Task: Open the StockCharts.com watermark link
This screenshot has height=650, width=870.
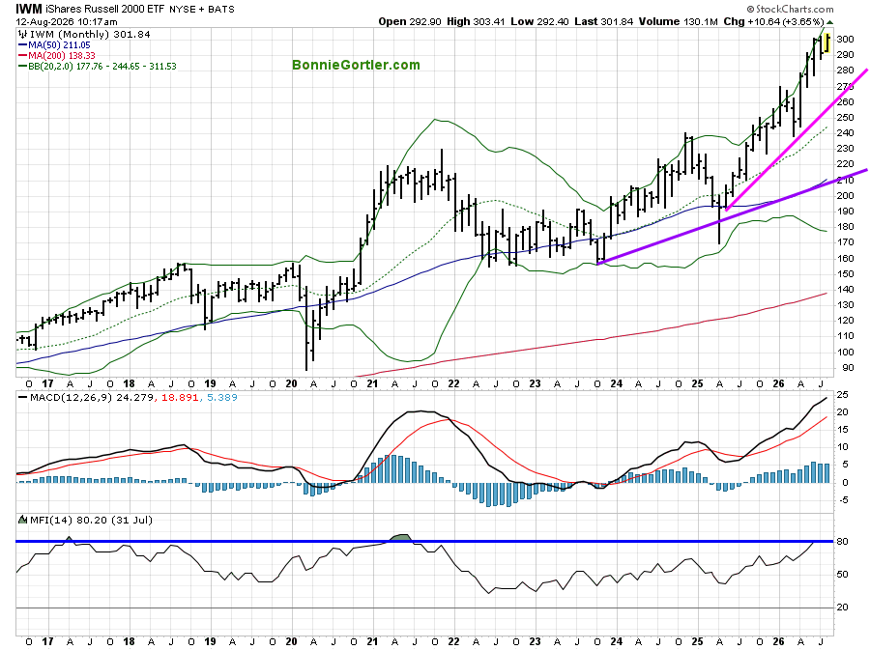Action: [x=795, y=9]
